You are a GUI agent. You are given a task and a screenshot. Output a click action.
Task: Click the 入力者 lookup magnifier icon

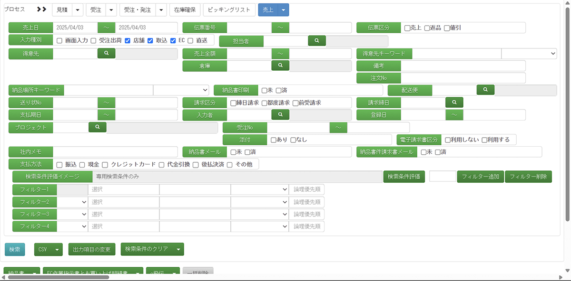[x=280, y=114]
